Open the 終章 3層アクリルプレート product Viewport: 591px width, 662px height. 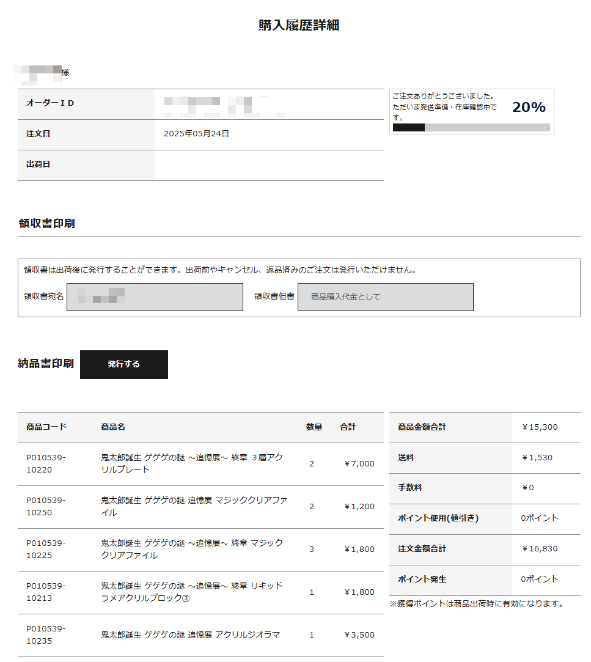(191, 463)
